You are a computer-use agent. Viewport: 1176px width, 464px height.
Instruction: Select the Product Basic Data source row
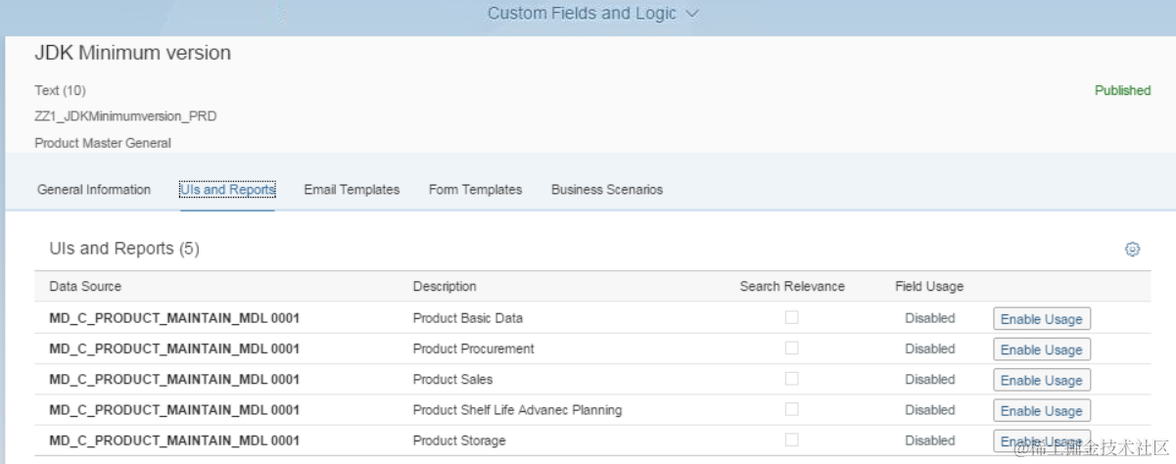(x=174, y=318)
